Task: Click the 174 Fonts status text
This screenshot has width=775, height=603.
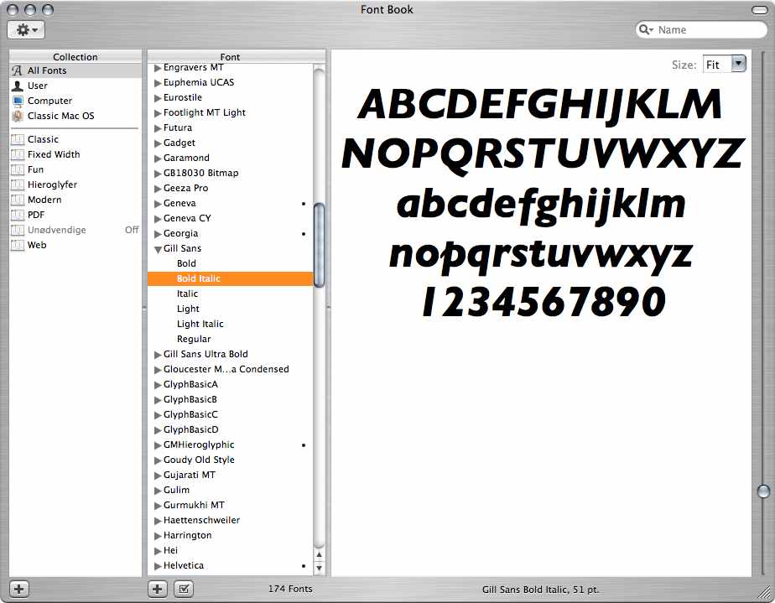Action: tap(290, 589)
